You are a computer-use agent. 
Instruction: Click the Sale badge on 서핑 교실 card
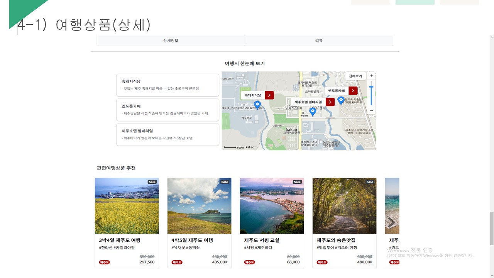point(297,182)
